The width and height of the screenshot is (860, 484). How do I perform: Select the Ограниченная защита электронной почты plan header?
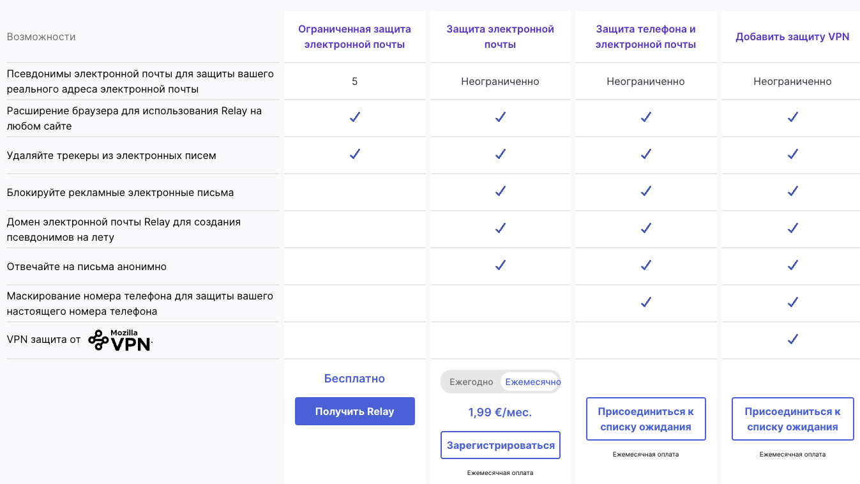[x=354, y=37]
